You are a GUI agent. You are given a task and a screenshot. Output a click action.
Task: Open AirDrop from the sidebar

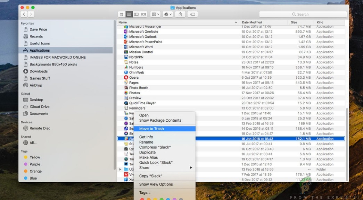34,85
